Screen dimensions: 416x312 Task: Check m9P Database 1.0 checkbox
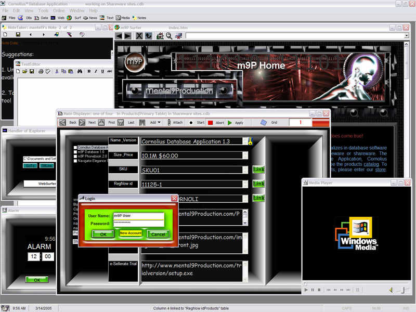click(75, 152)
